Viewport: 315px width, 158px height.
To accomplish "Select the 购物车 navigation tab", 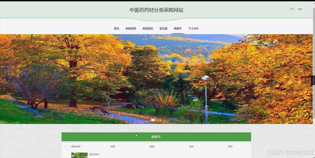I will click(178, 28).
